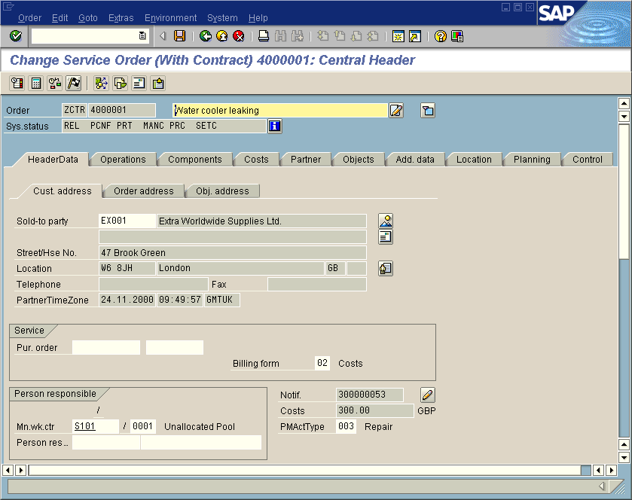Show status info with the blue i icon
The height and width of the screenshot is (500, 632).
pos(274,126)
